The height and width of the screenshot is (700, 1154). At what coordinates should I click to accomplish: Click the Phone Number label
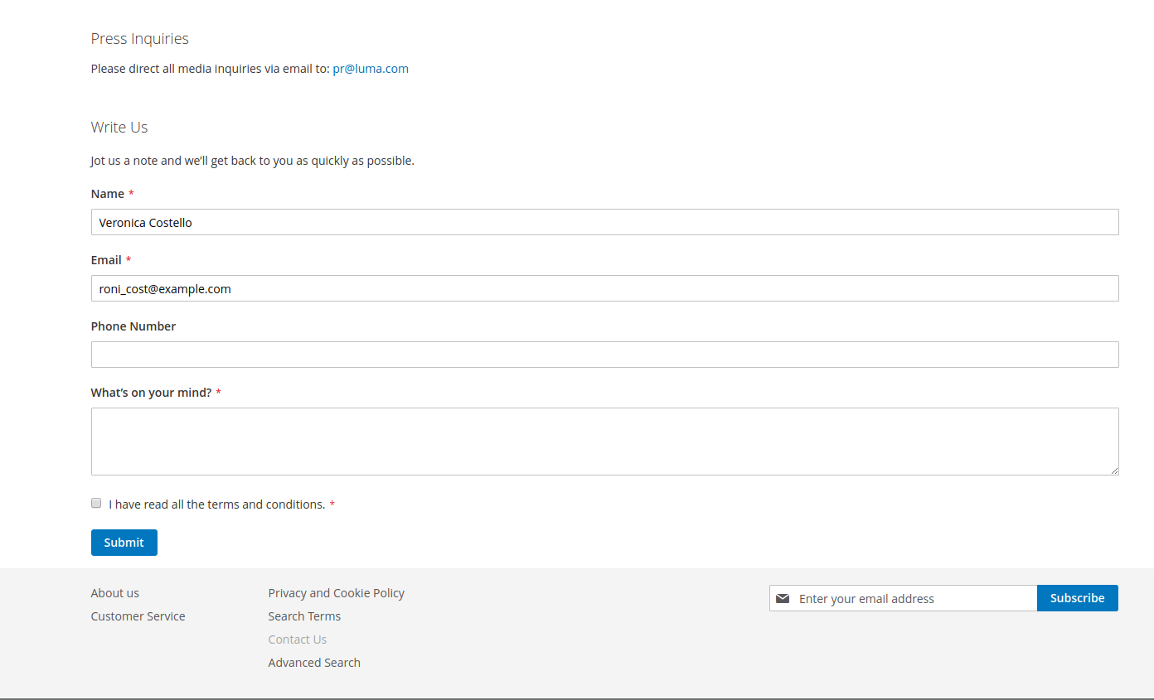pos(133,326)
